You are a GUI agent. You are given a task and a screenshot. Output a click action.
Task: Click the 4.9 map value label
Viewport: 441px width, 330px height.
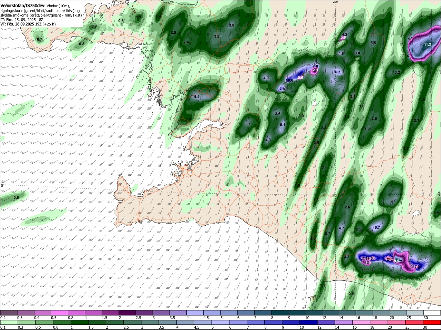coord(266,78)
